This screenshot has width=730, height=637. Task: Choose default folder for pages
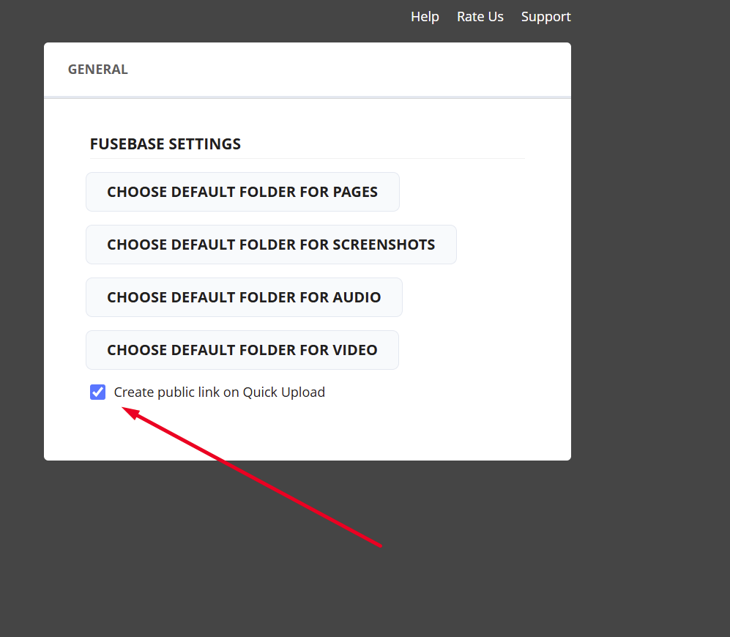click(242, 192)
